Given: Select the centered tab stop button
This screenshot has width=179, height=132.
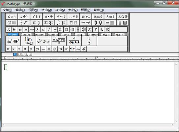Looking at the screenshot, I should click(19, 54).
